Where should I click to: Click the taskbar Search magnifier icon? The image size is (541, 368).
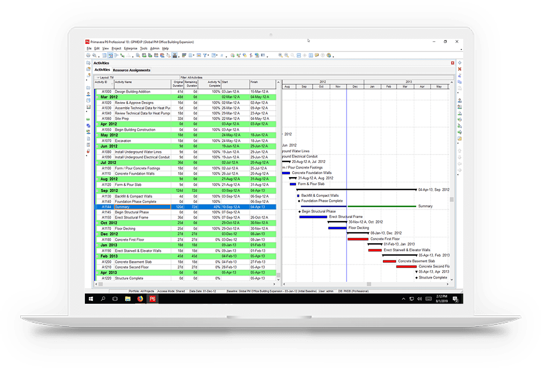103,299
